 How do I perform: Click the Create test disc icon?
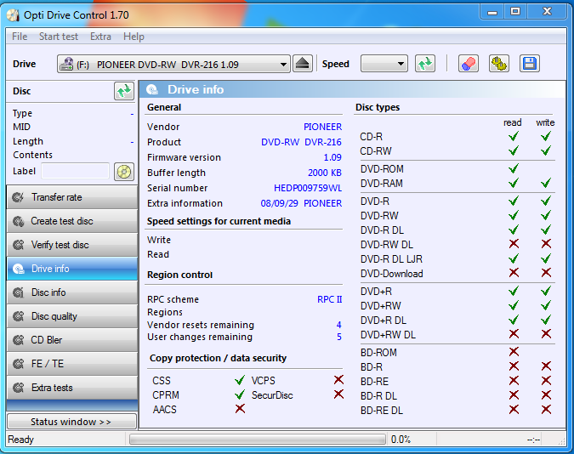(x=18, y=221)
